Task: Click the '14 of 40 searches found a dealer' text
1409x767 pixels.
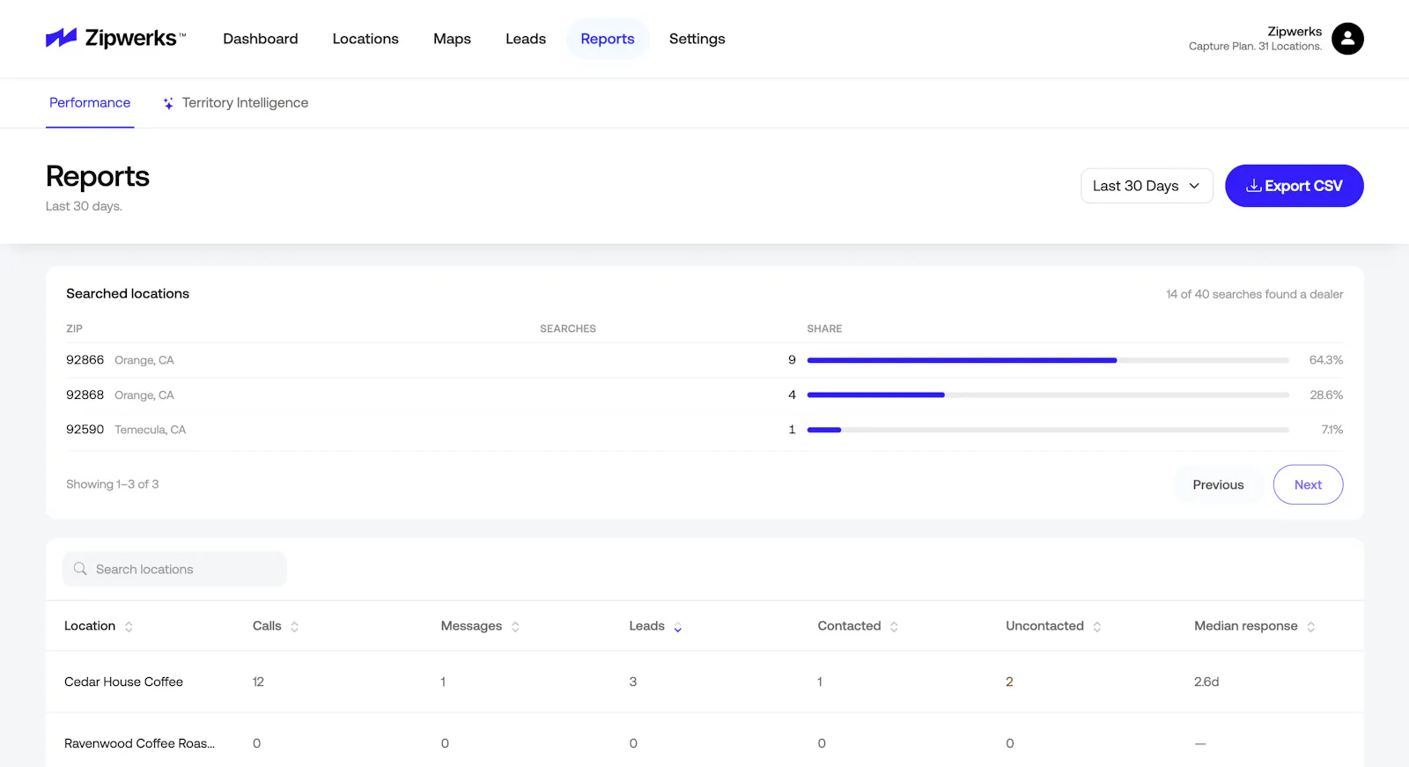Action: coord(1255,294)
